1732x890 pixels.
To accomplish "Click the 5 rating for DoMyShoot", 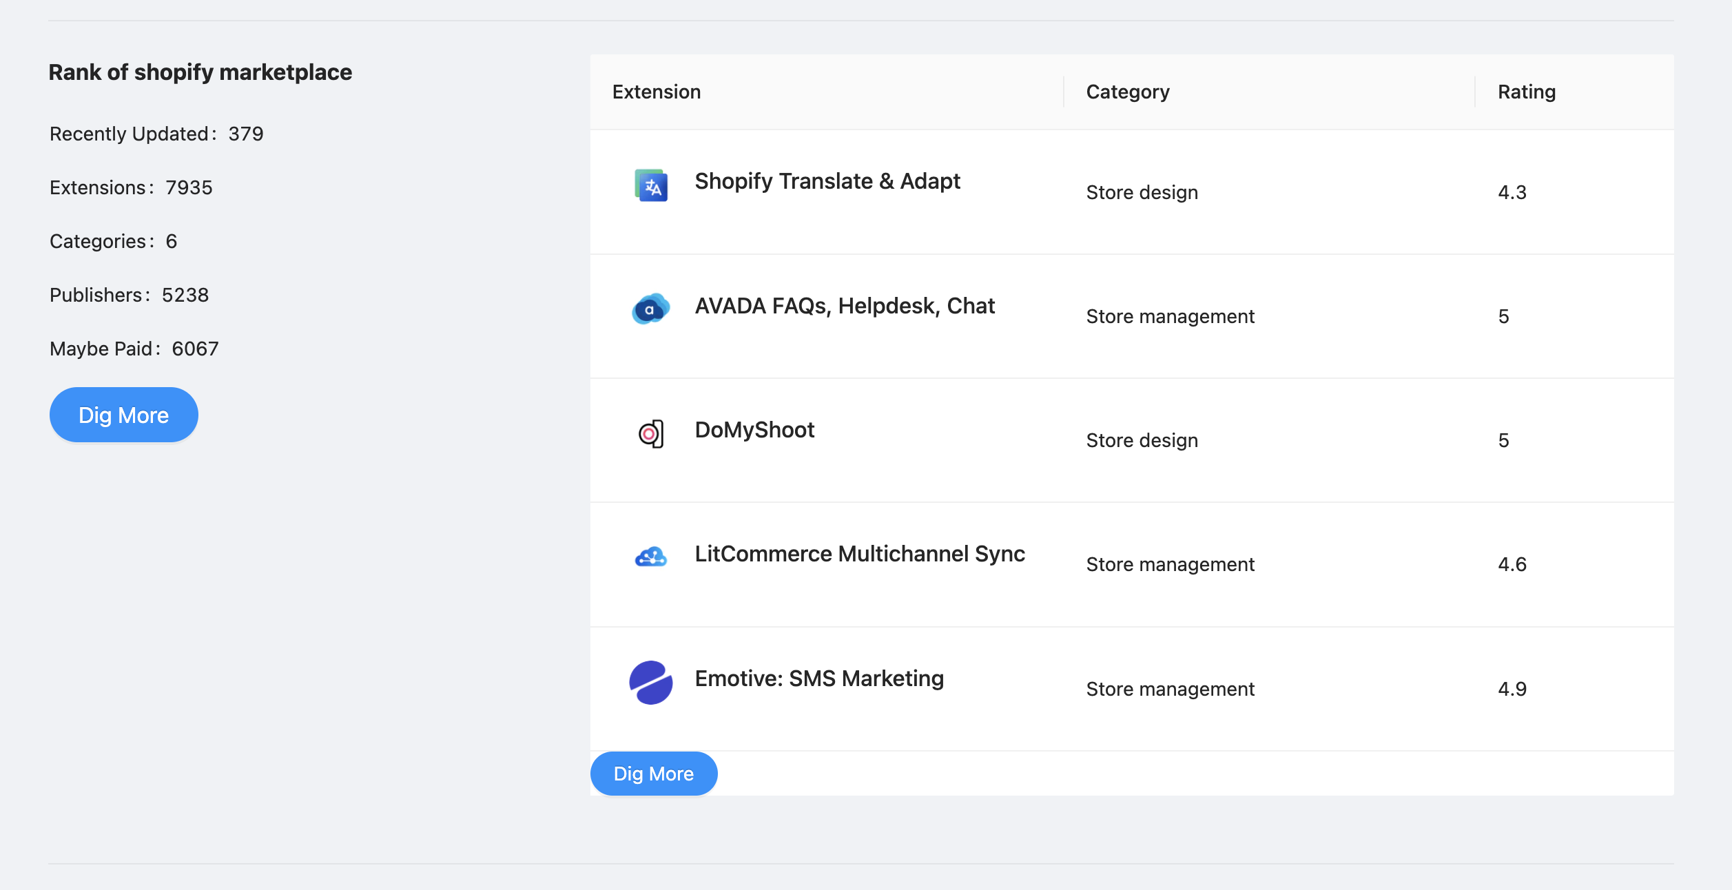I will 1503,440.
